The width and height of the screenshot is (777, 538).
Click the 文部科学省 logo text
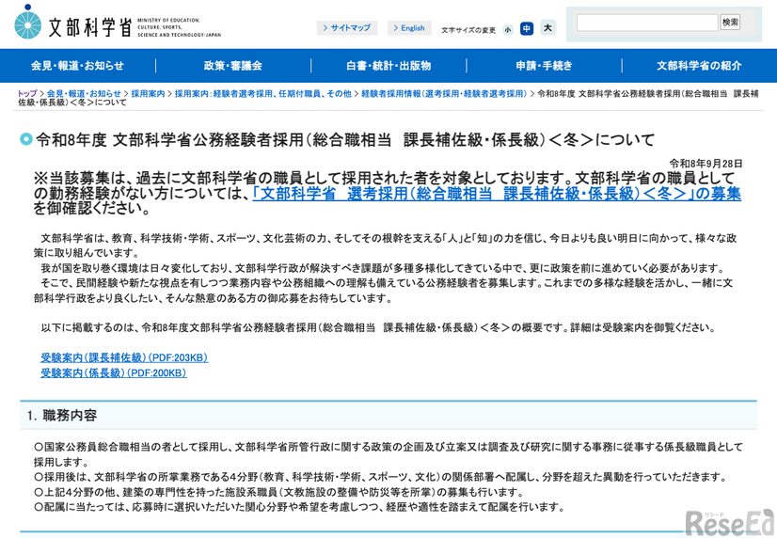coord(90,27)
